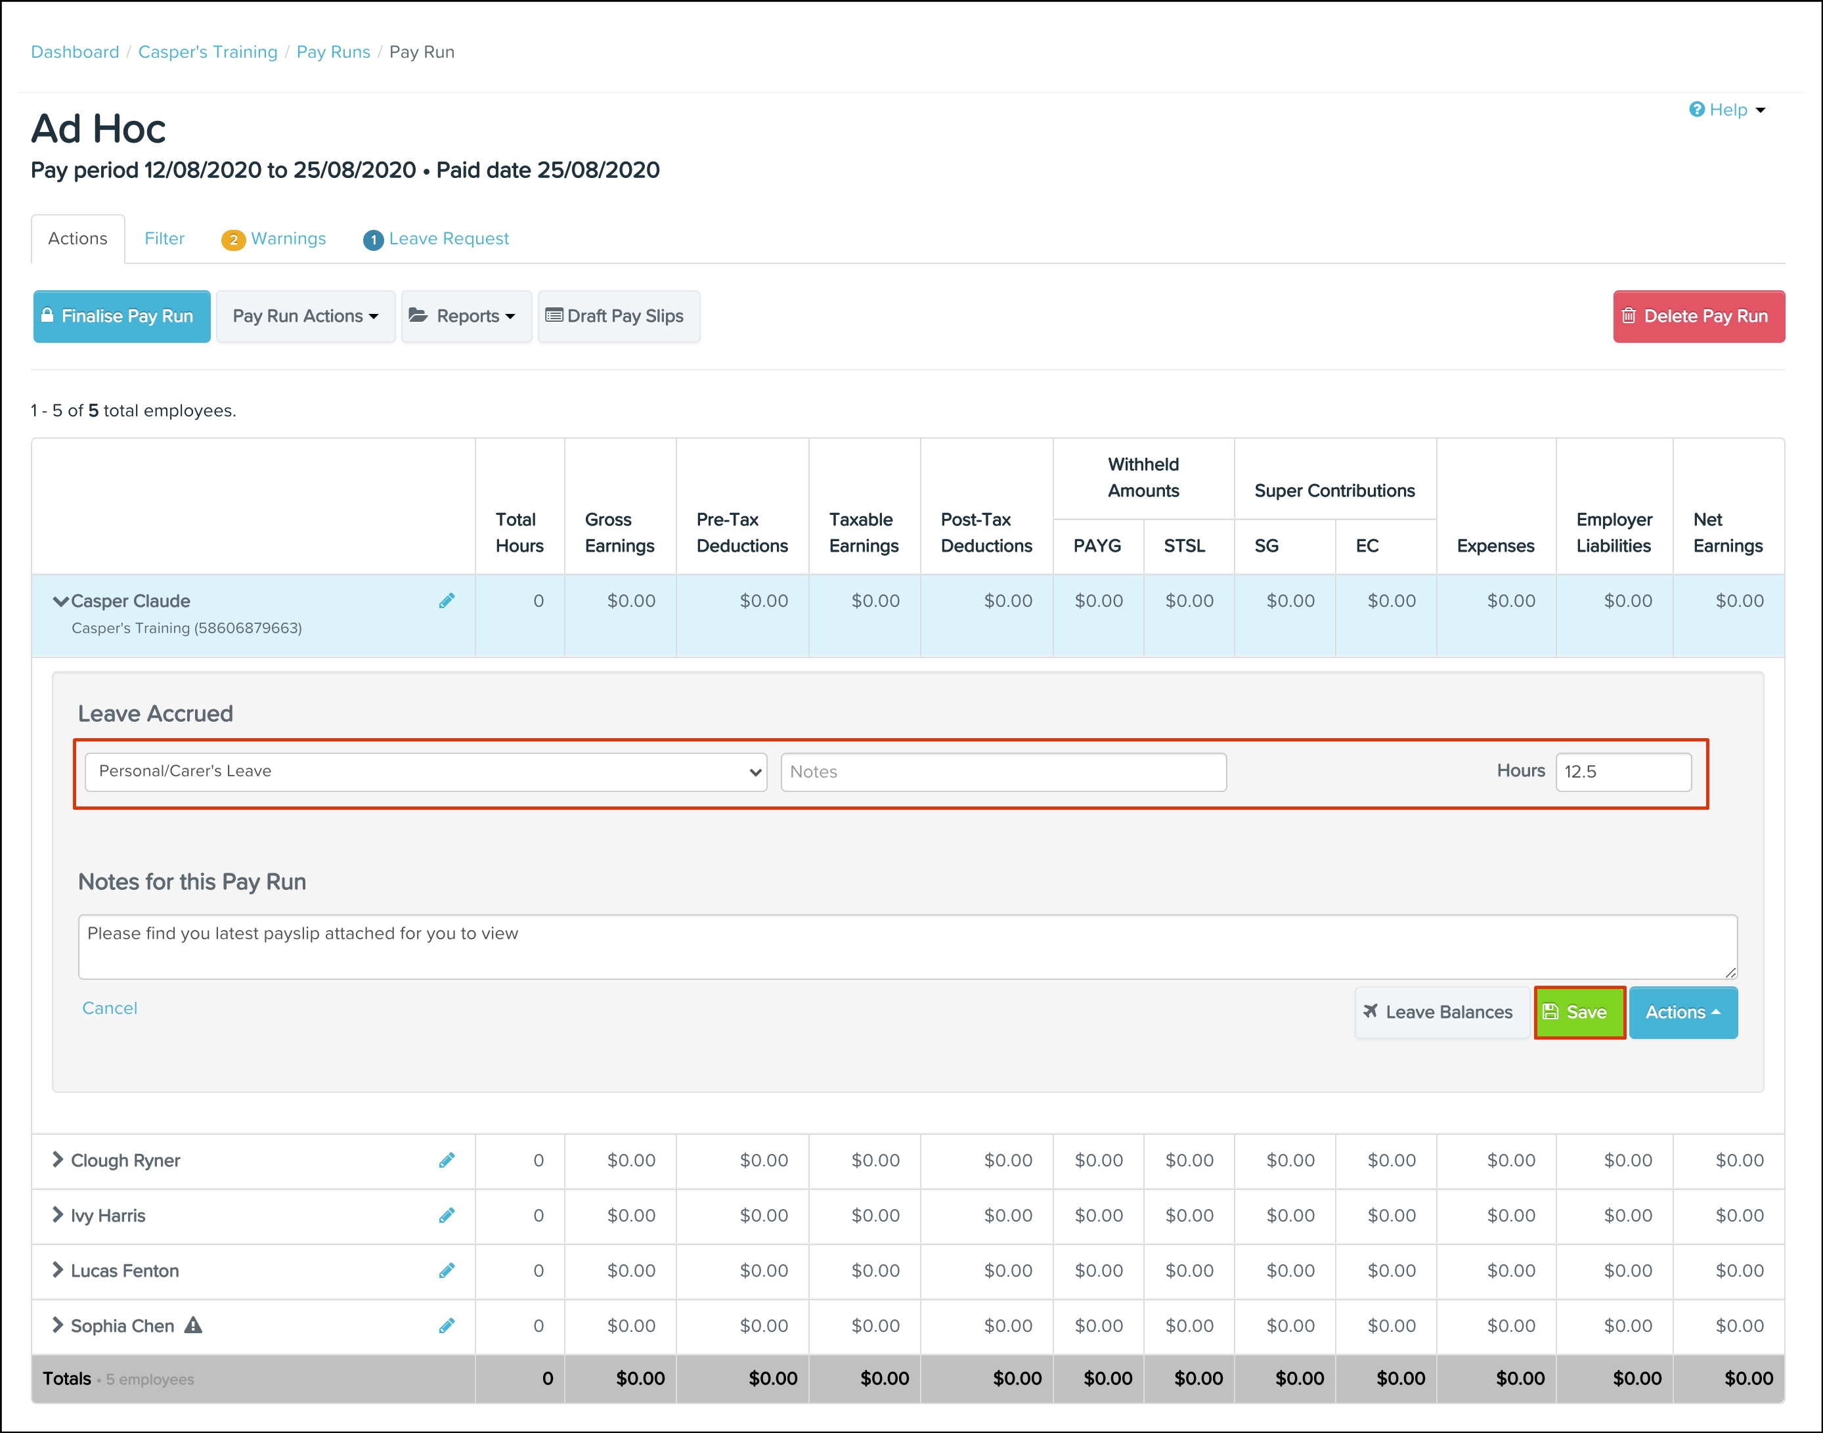
Task: Click pencil icon in Lucas Fenton row
Action: pos(447,1271)
